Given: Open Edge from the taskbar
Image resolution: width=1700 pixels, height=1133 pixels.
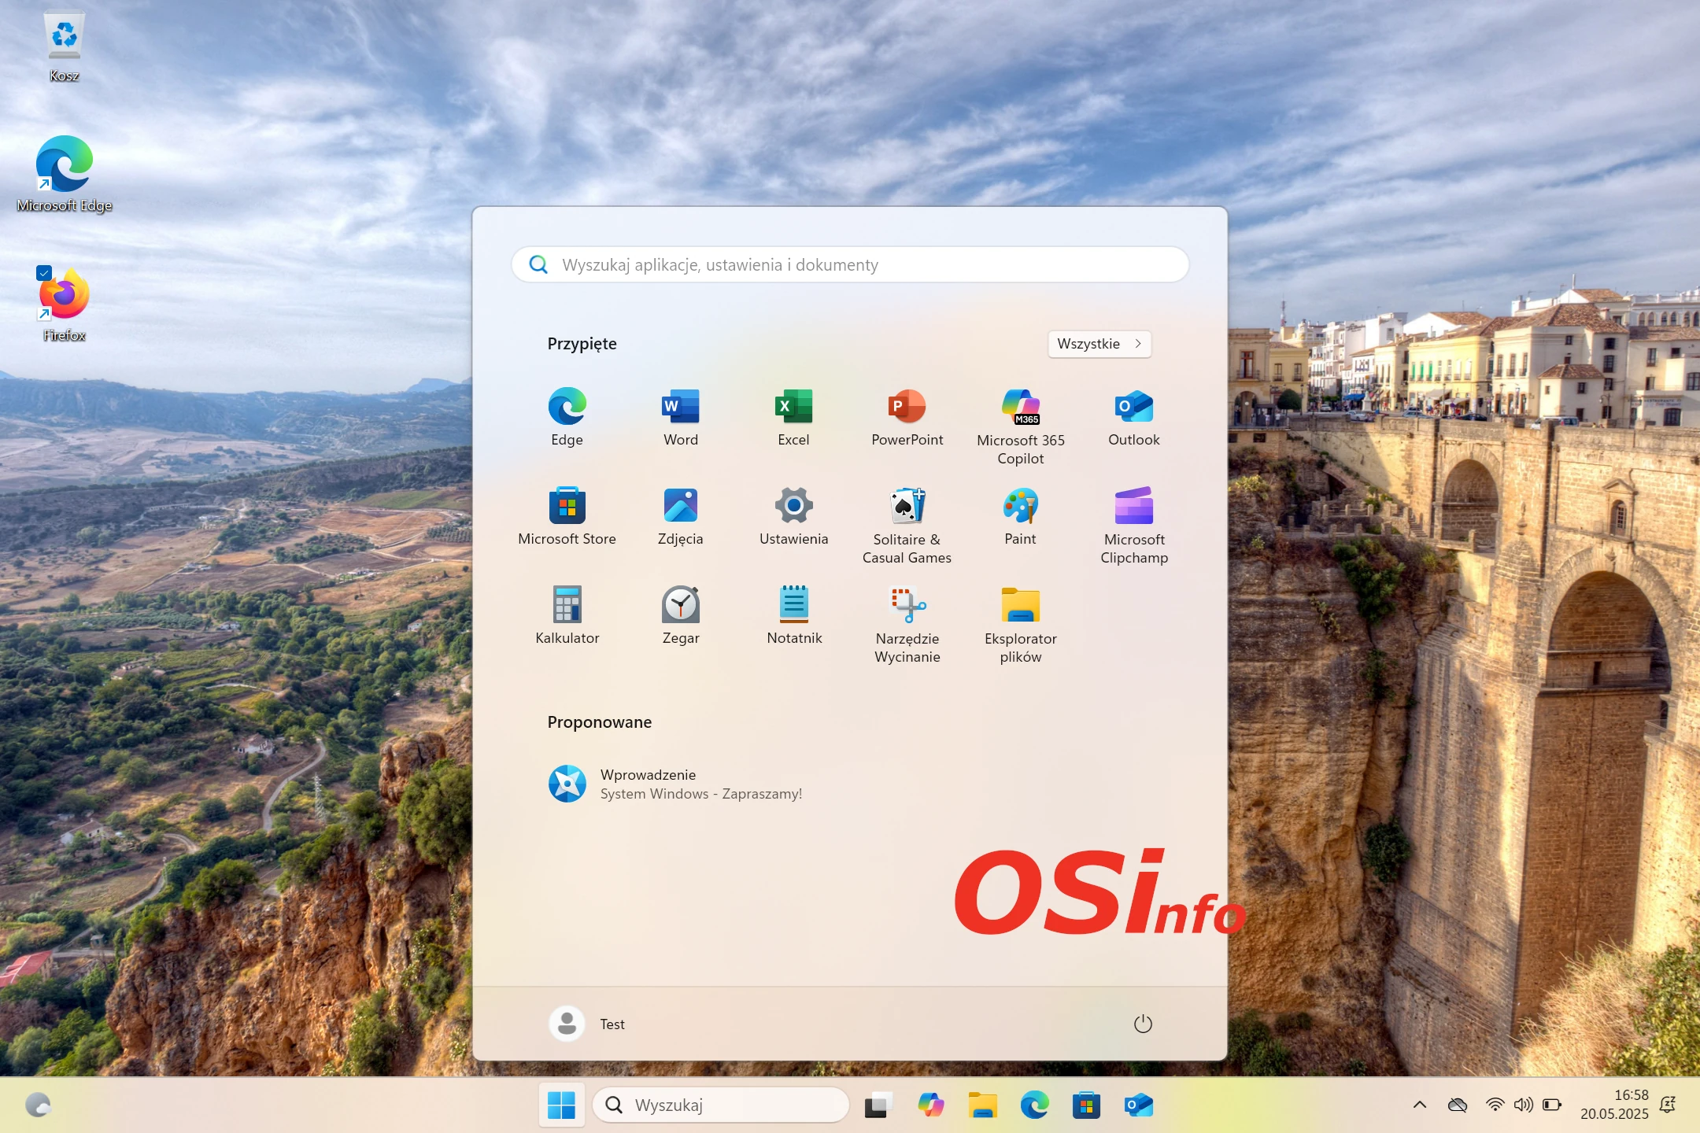Looking at the screenshot, I should (1034, 1105).
